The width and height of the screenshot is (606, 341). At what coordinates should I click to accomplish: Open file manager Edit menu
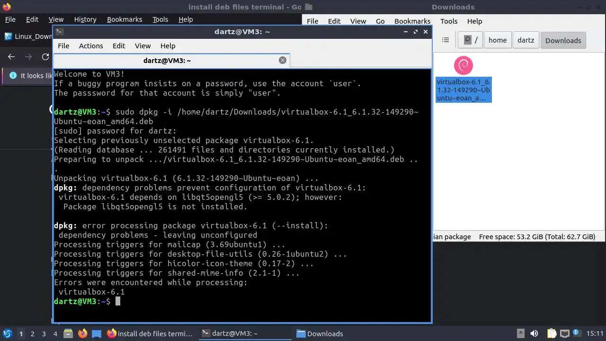(334, 21)
